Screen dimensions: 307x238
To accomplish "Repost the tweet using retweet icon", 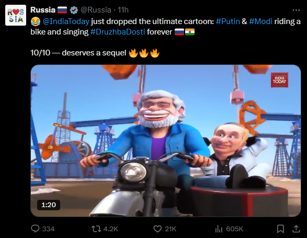I will [96, 229].
